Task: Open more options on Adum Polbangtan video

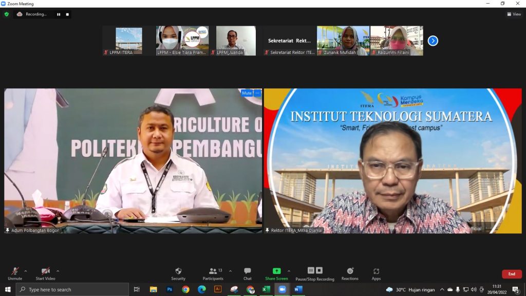Action: point(257,93)
